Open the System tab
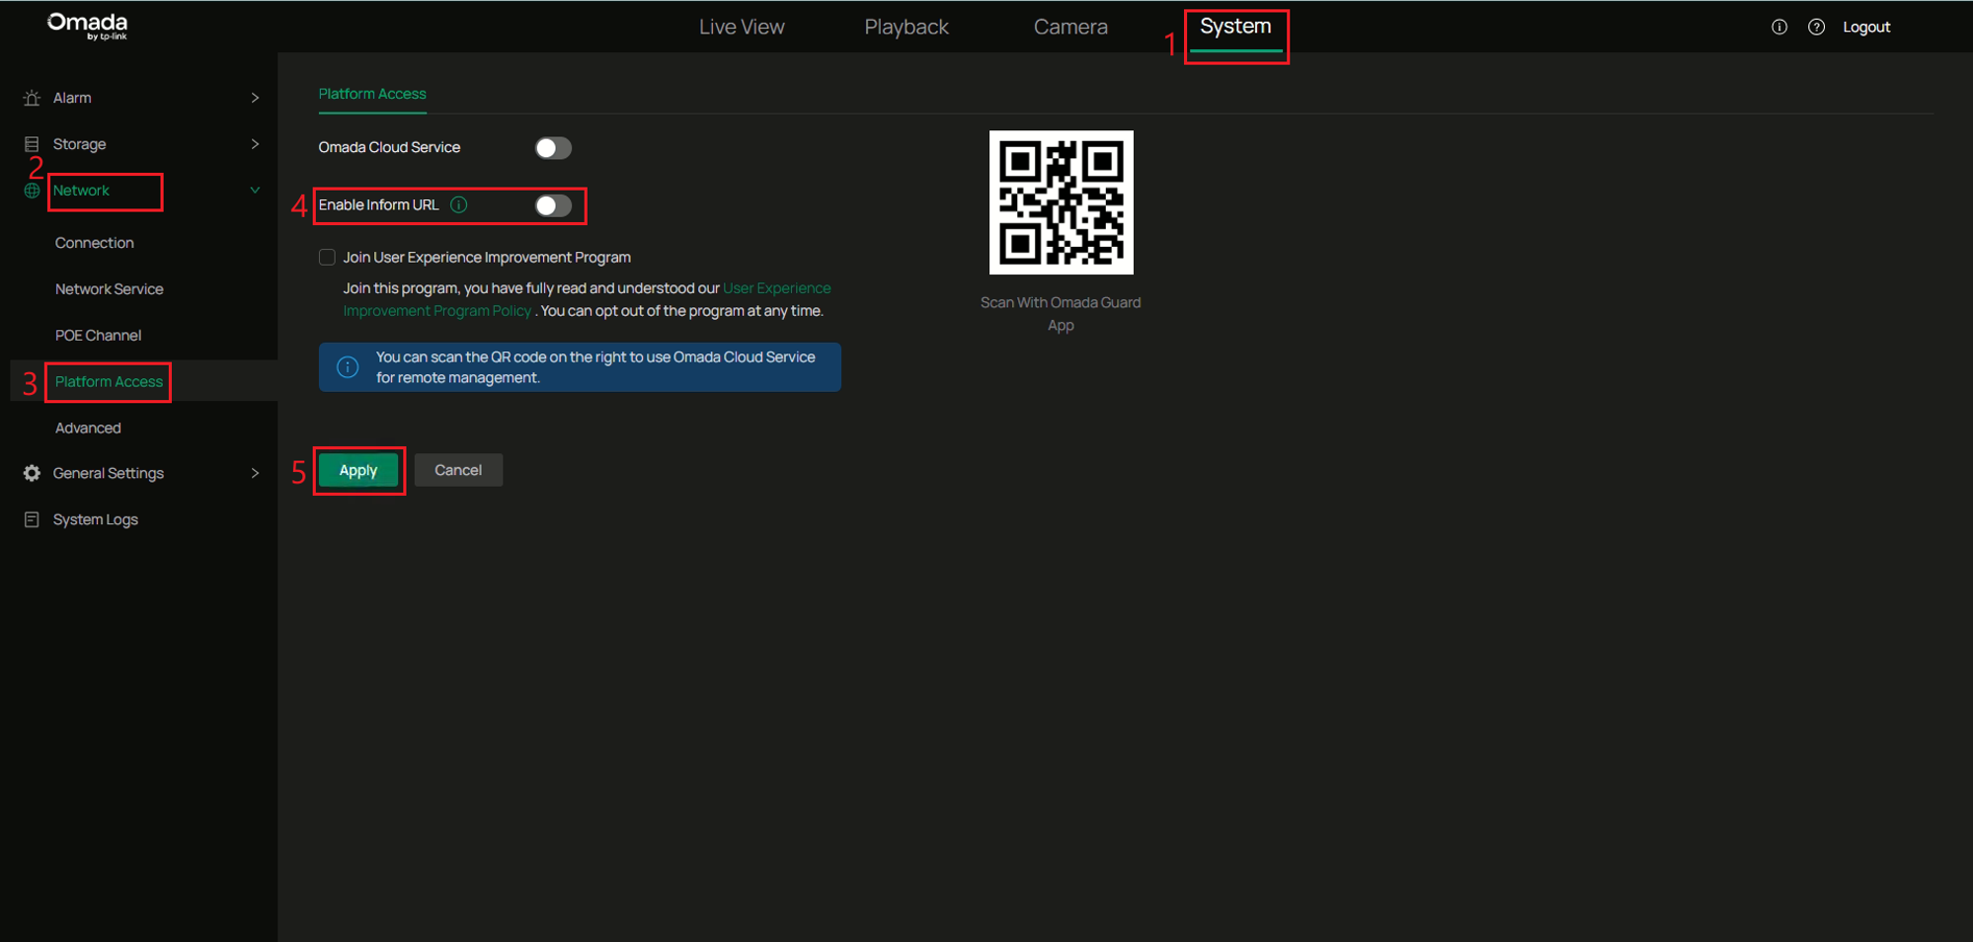1973x942 pixels. [1235, 27]
